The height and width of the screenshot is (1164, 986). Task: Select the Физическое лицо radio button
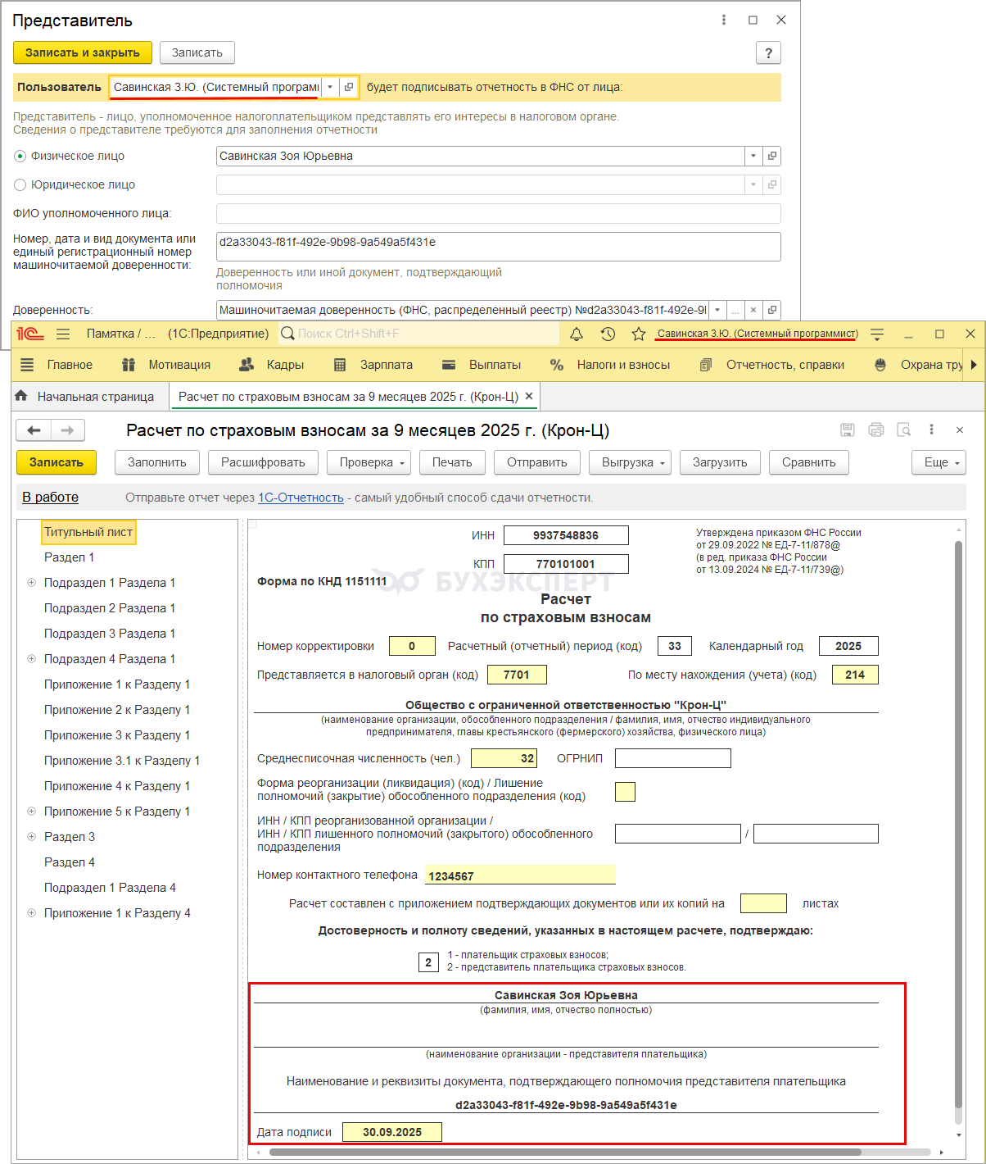(20, 156)
